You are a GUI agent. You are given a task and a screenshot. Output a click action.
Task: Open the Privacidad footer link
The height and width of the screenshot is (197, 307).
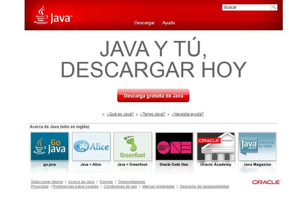pos(40,186)
